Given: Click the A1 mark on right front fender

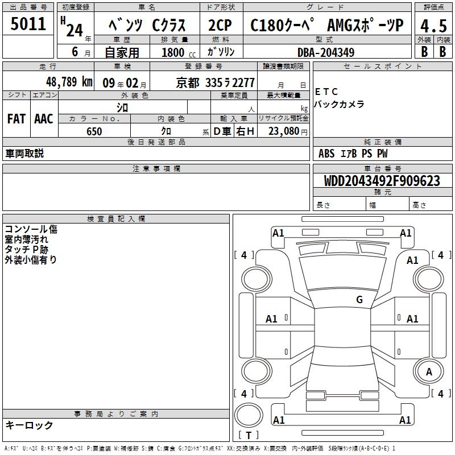Looking at the screenshot, I should (x=412, y=260).
